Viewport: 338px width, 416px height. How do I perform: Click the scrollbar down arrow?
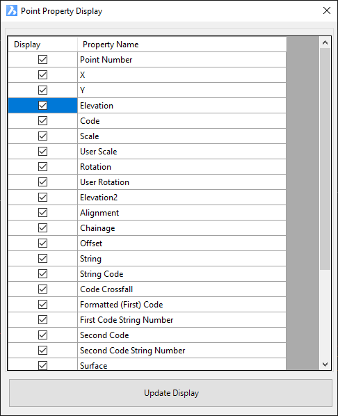point(325,365)
